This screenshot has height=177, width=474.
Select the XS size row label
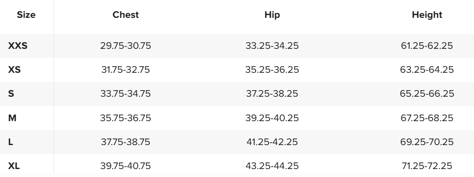(14, 70)
